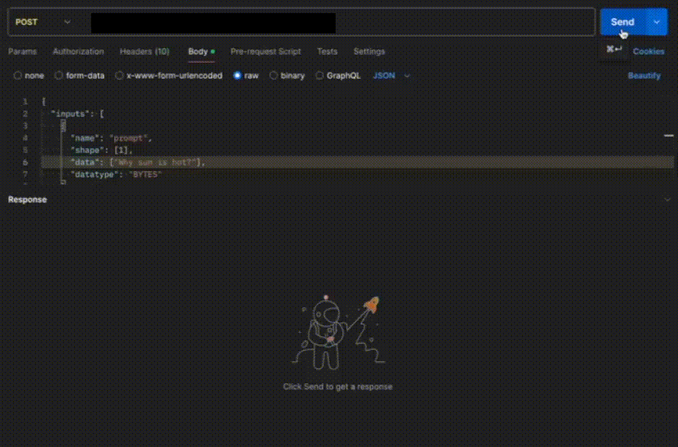Screen dimensions: 678x447
Task: Switch to the Headers (10) tab
Action: (145, 51)
